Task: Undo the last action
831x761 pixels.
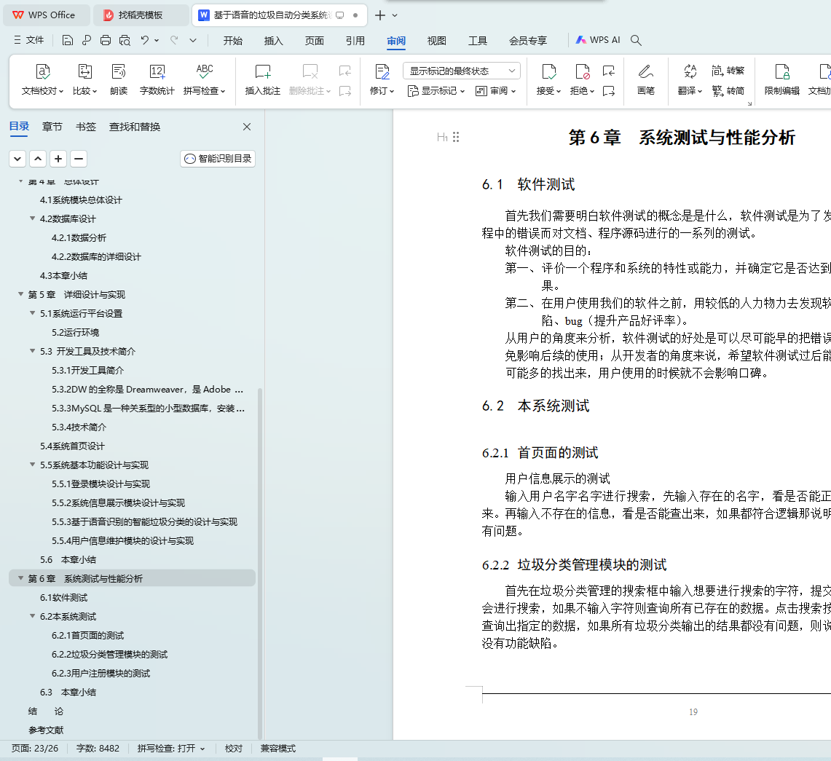Action: [x=145, y=40]
